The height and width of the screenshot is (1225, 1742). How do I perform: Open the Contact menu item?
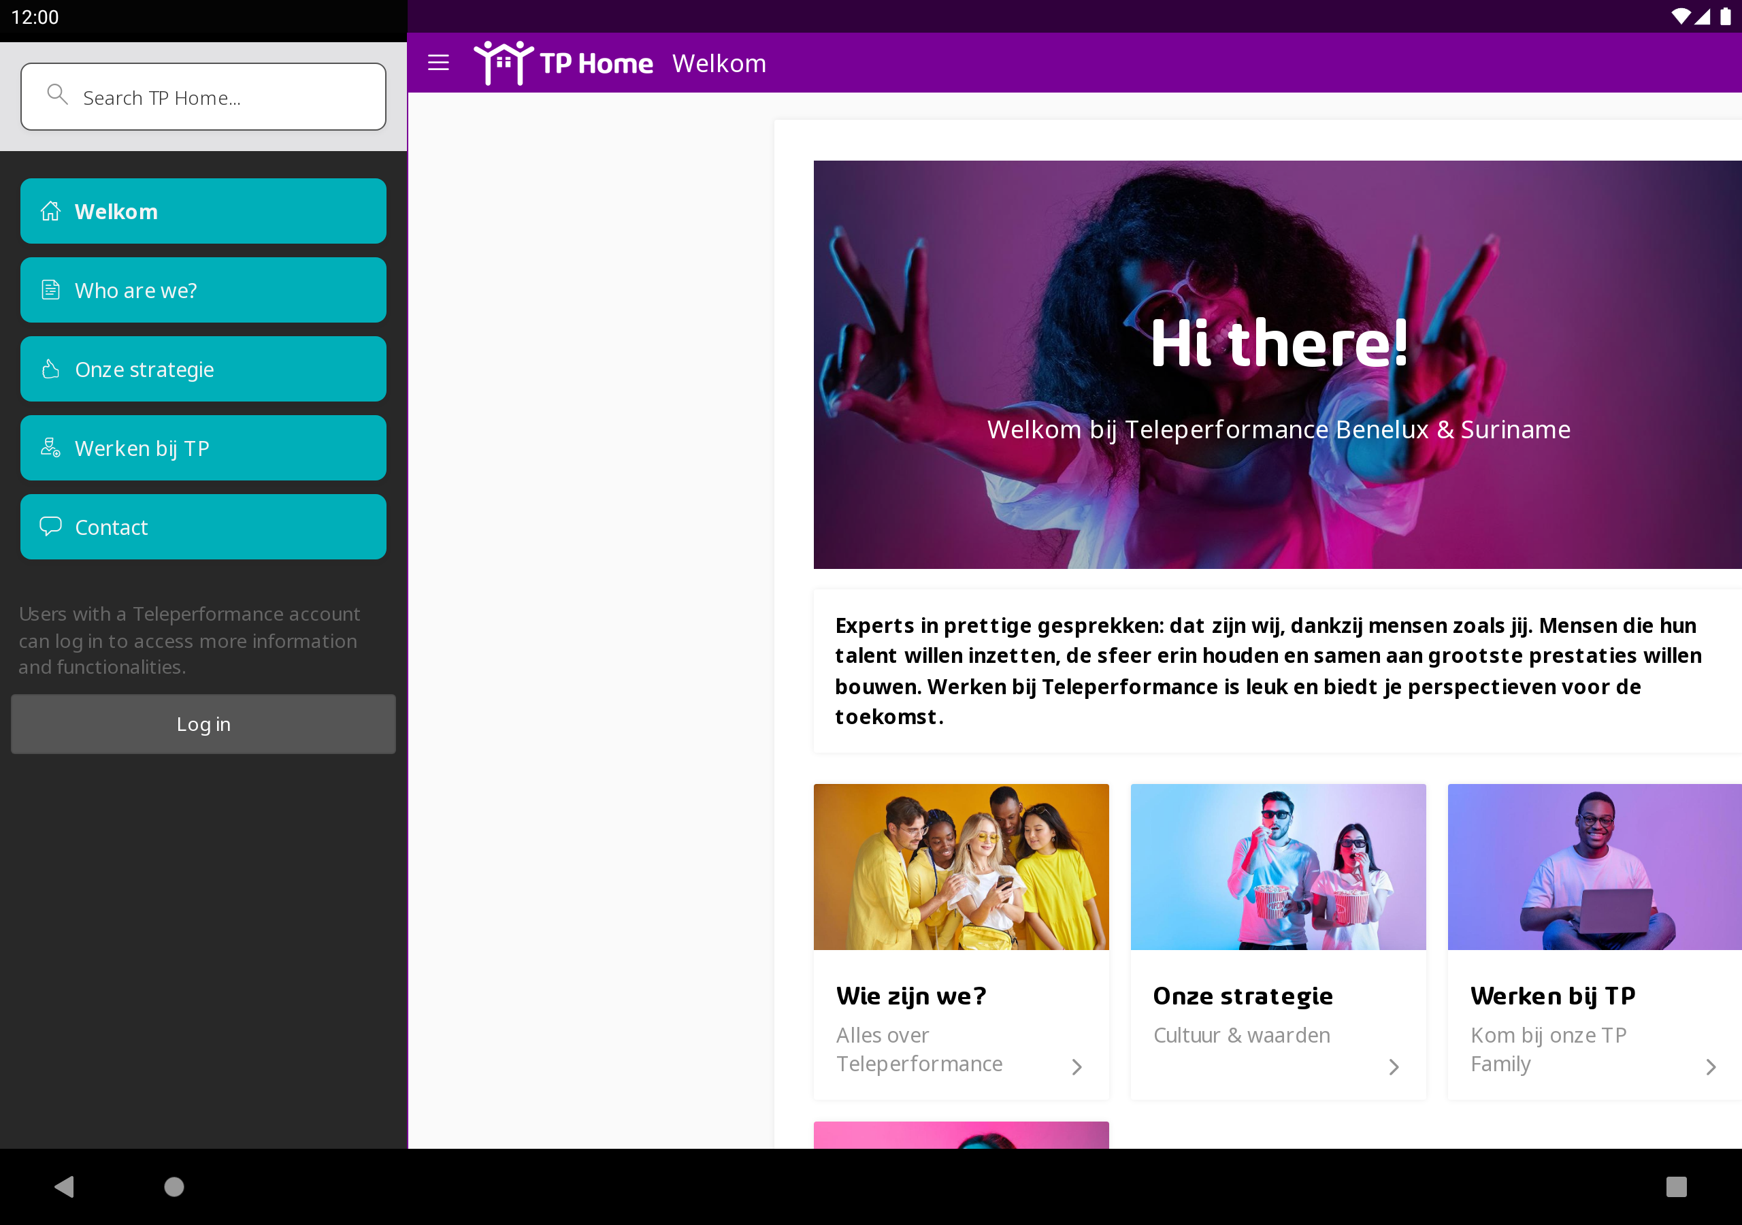(x=203, y=527)
